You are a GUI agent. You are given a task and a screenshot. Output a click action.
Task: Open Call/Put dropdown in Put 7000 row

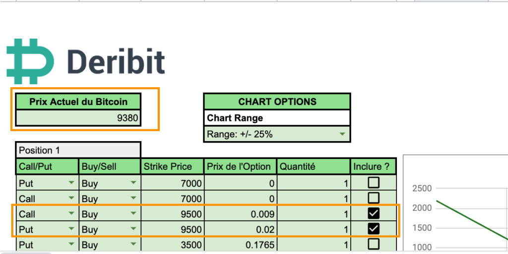coord(47,183)
